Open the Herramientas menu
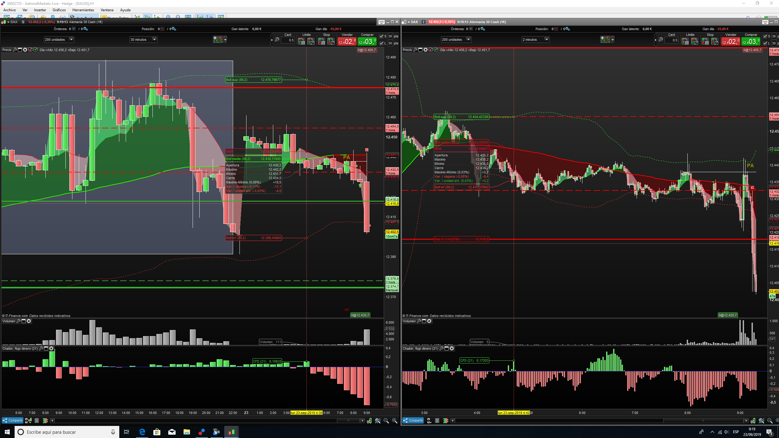Image resolution: width=779 pixels, height=438 pixels. [83, 10]
